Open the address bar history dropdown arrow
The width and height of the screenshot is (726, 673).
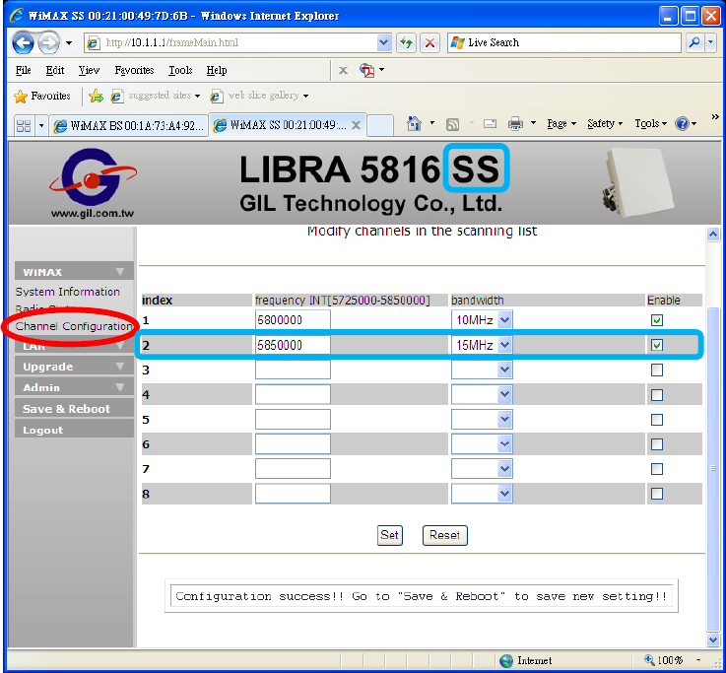pyautogui.click(x=383, y=43)
